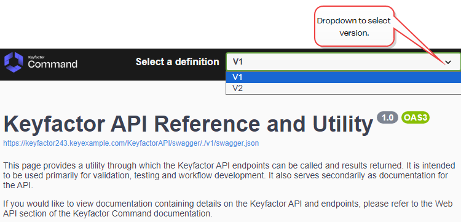Open the v1 swagger.json link
461x222 pixels.
pyautogui.click(x=131, y=143)
